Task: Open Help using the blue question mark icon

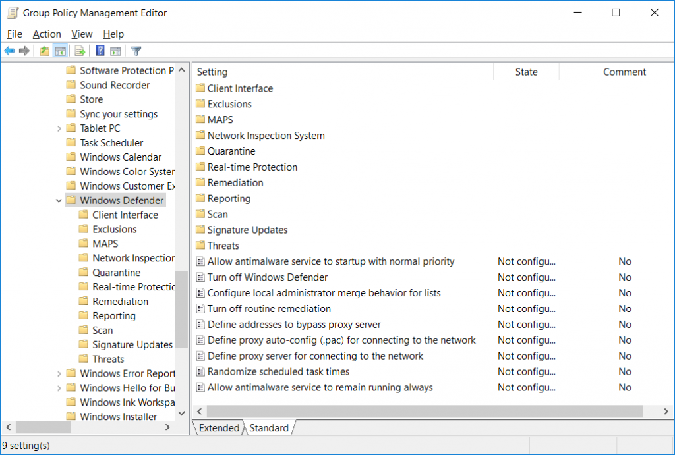Action: click(99, 51)
